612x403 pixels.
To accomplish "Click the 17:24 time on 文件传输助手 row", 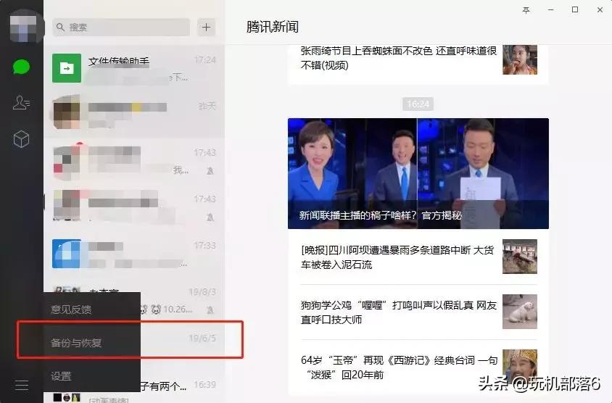I will 205,59.
